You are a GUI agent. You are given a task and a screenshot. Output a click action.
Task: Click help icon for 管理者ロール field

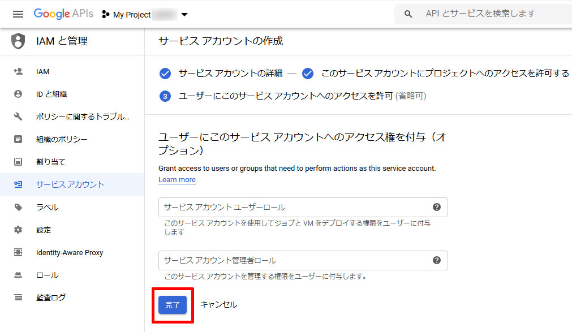[x=437, y=261]
